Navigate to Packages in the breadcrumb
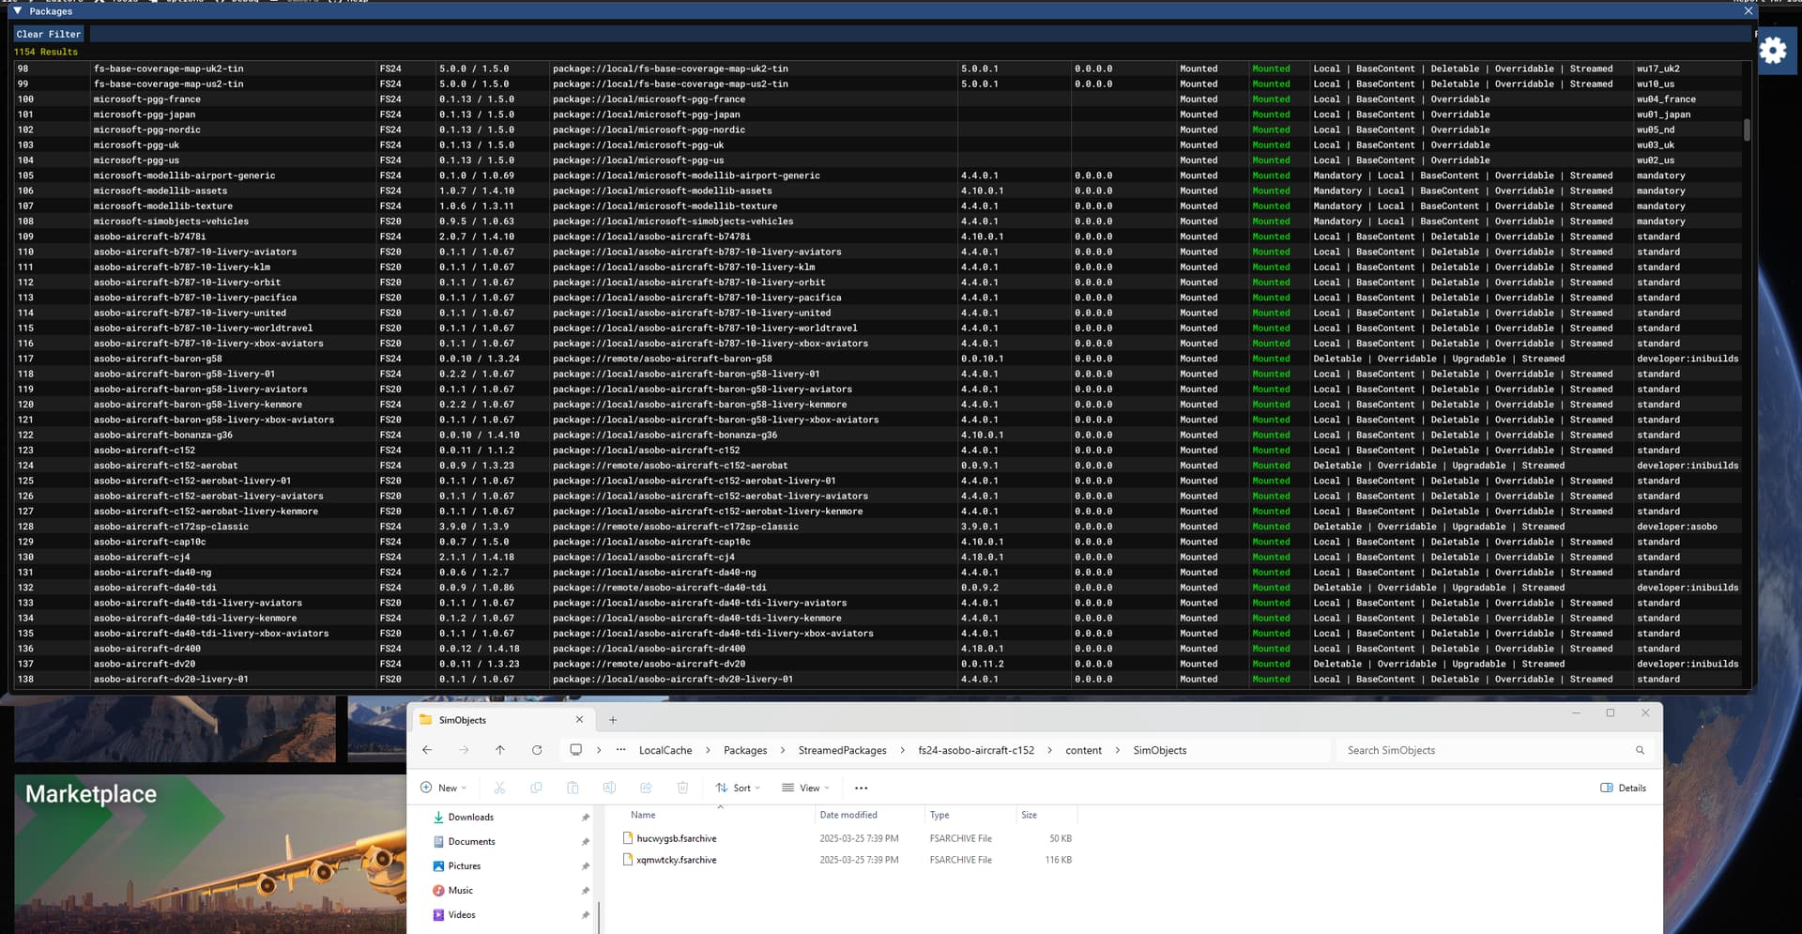Image resolution: width=1802 pixels, height=934 pixels. [x=745, y=750]
